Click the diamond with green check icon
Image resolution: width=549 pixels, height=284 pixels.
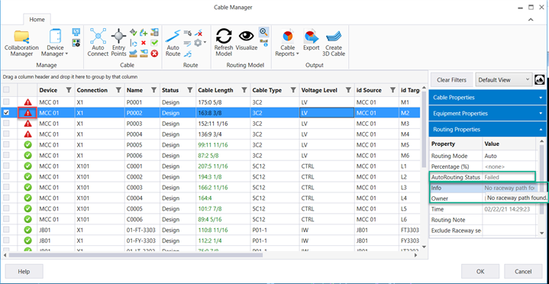(x=133, y=33)
